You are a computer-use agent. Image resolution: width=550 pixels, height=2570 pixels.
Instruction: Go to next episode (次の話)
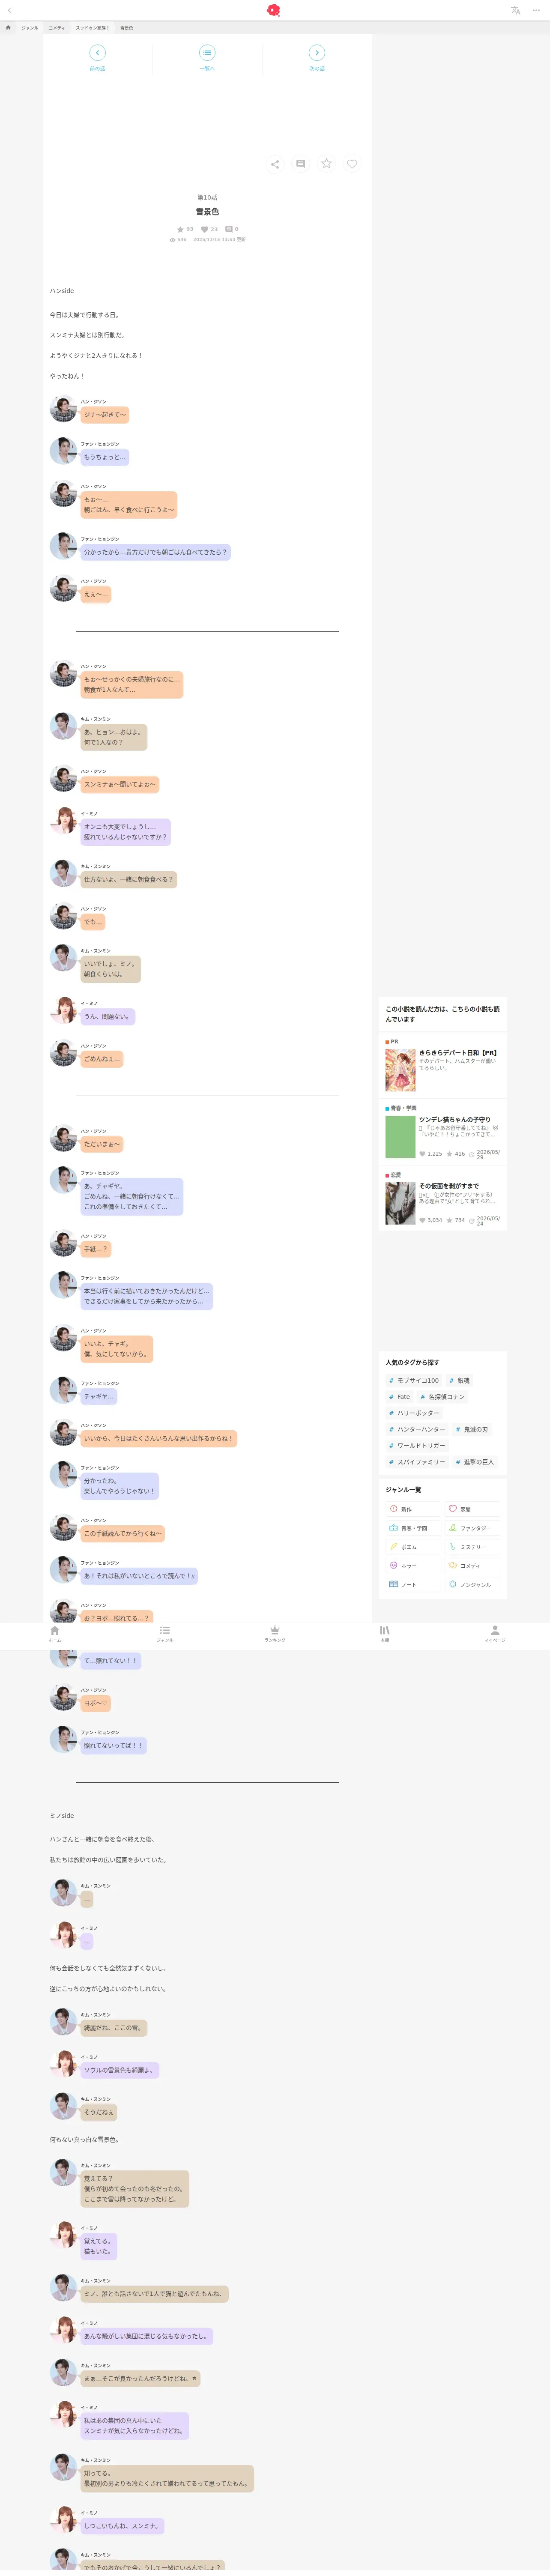[x=317, y=58]
